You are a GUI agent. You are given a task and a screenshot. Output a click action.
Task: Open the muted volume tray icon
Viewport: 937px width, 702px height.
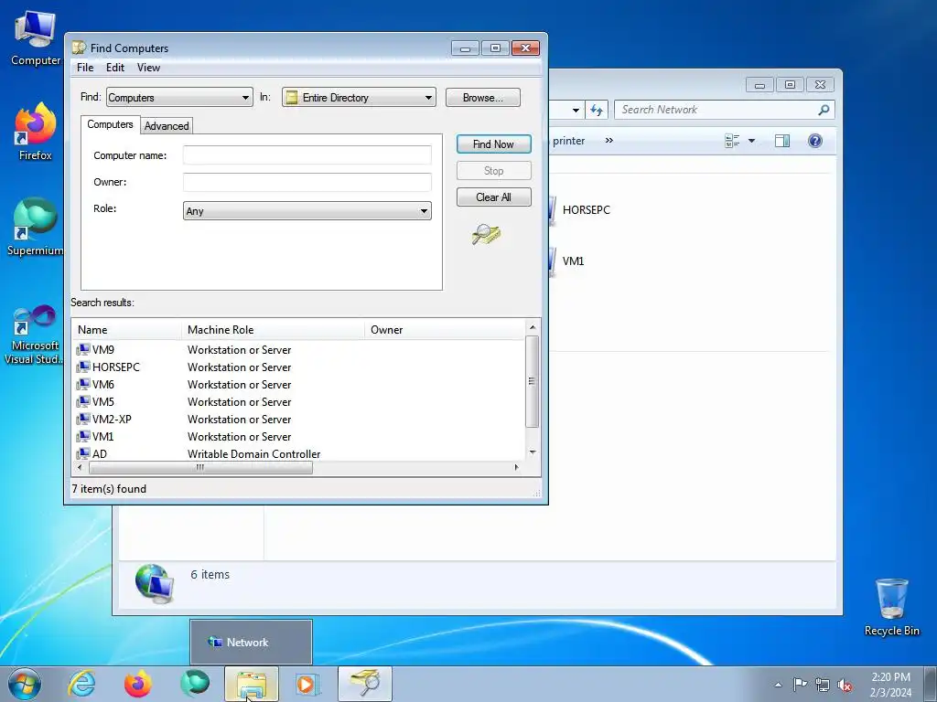[845, 685]
